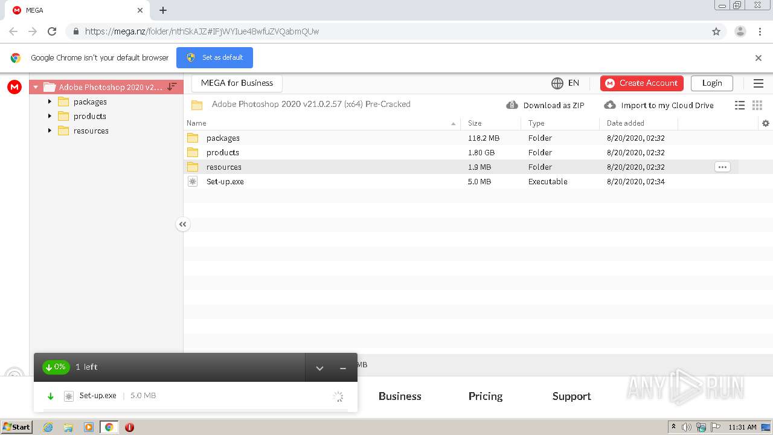This screenshot has height=435, width=773.
Task: Dismiss the default browser infobar
Action: point(759,58)
